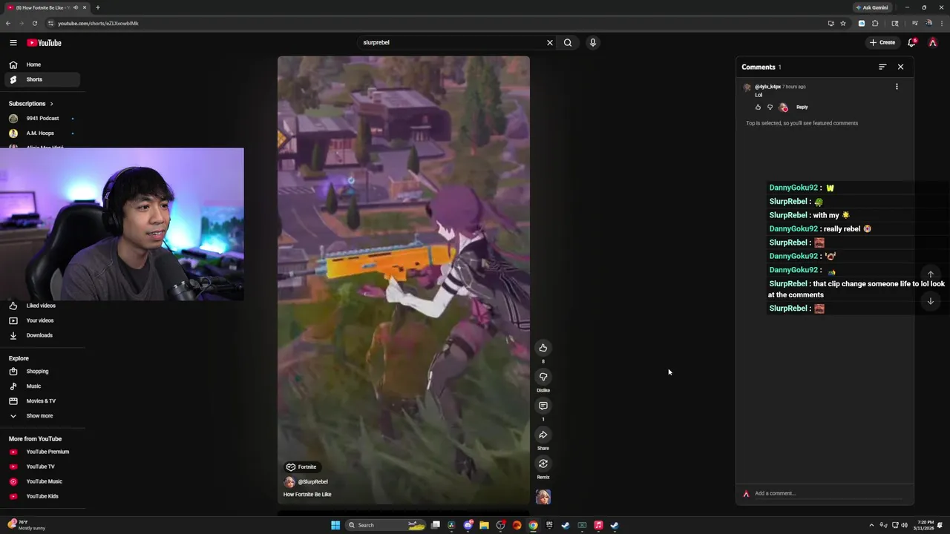Image resolution: width=950 pixels, height=534 pixels.
Task: Open the Chrome extensions puzzle icon
Action: [875, 23]
